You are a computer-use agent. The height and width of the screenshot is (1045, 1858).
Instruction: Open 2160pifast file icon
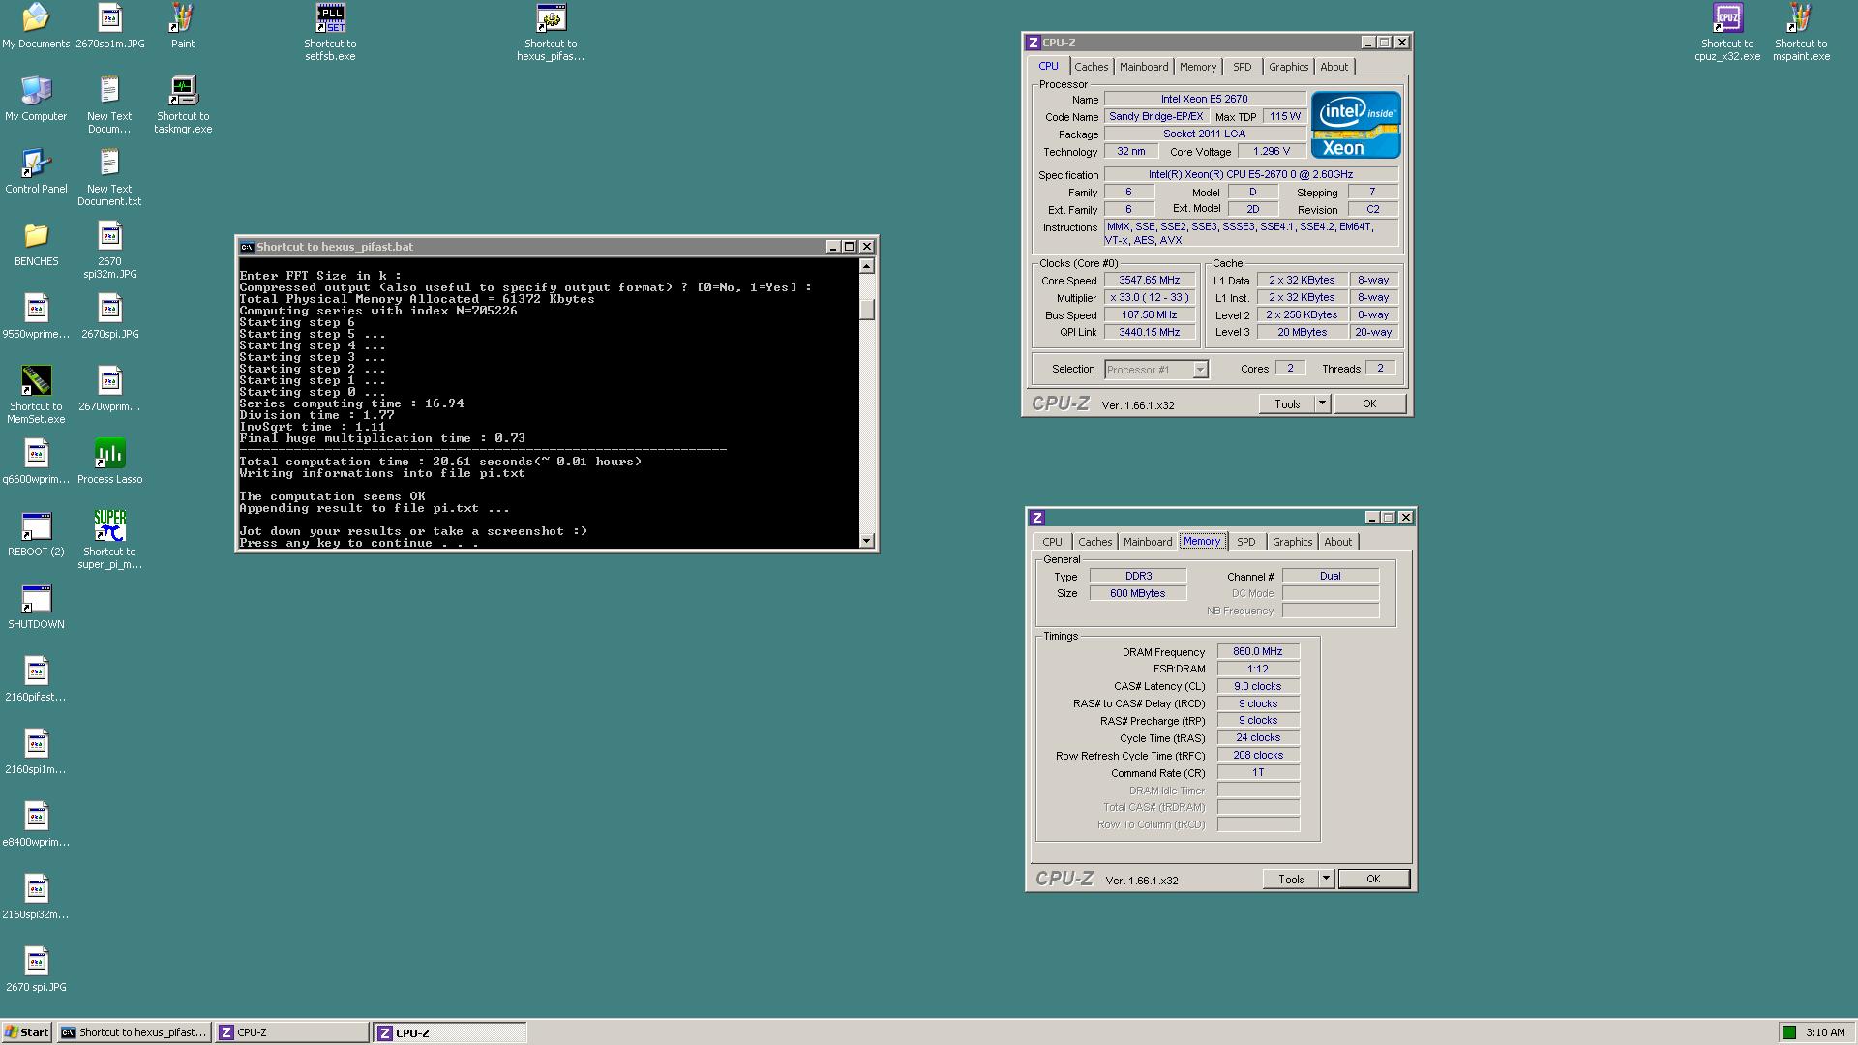(36, 679)
